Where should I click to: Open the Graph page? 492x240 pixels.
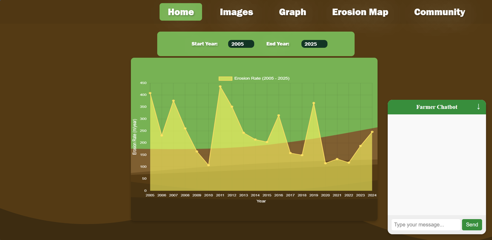tap(292, 12)
